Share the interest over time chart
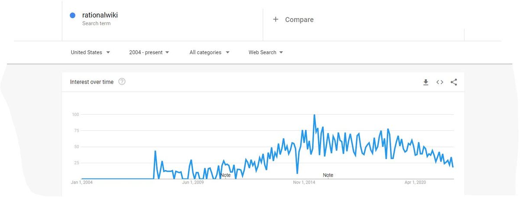 [454, 82]
